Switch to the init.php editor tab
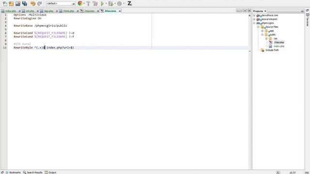The width and height of the screenshot is (310, 174). point(30,11)
